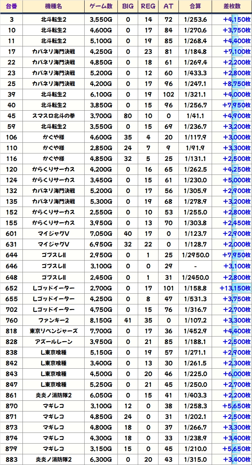Select the +8,750枚 difference cell
This screenshot has width=252, height=465.
pyautogui.click(x=236, y=84)
